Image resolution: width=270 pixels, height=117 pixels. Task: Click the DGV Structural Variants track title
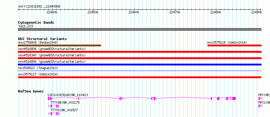[x=42, y=39]
